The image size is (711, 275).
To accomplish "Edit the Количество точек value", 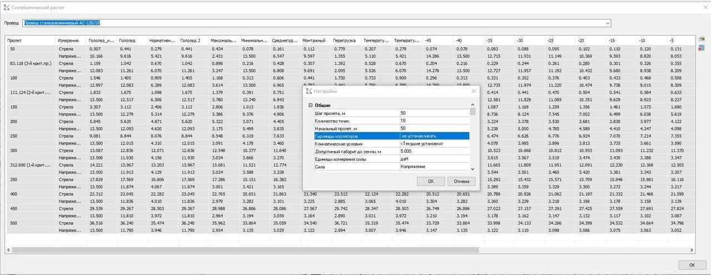I will point(434,121).
